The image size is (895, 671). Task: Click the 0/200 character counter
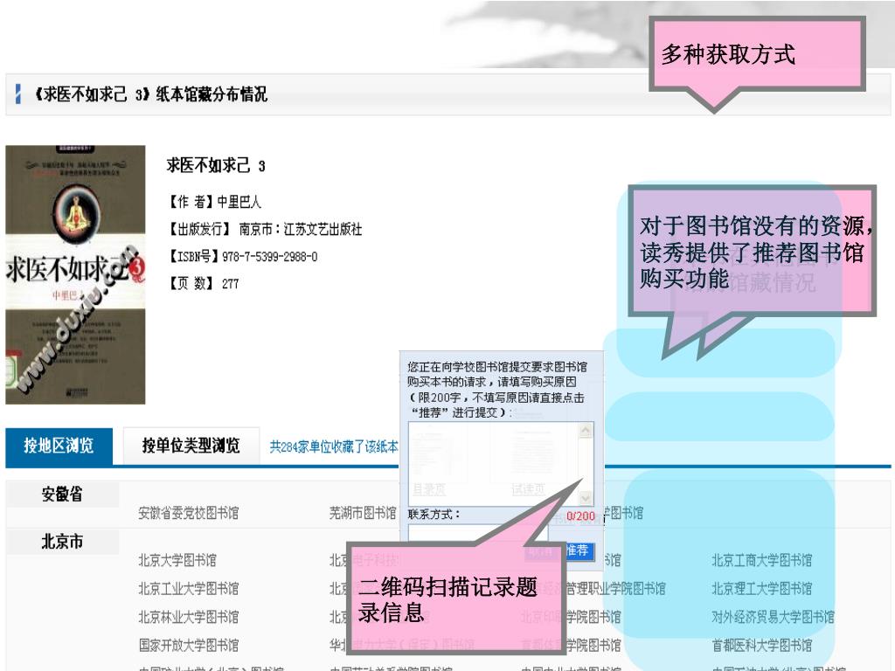tap(580, 516)
